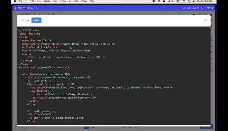Viewport: 228px width, 131px height.
Task: Click the play circle menu bar icon
Action: point(173,1)
